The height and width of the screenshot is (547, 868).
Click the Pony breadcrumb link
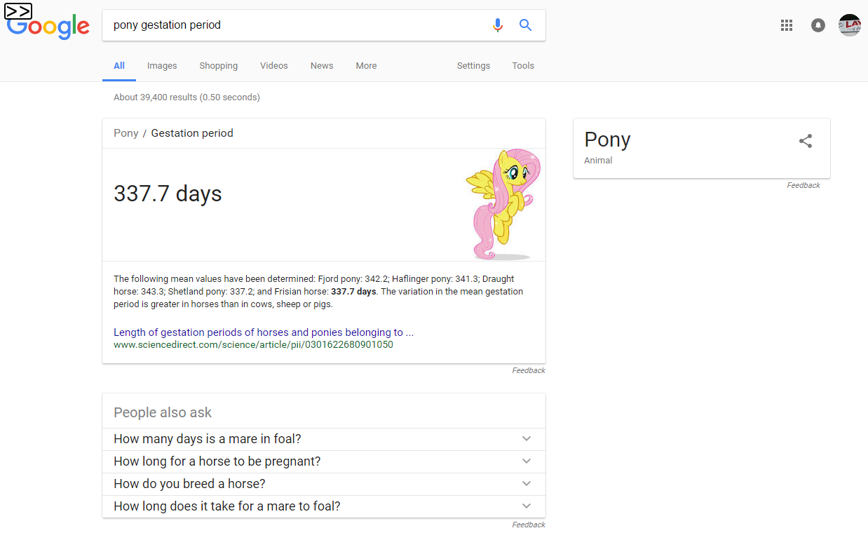tap(126, 133)
